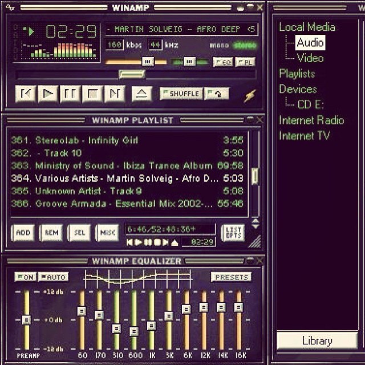Screen dimensions: 365x365
Task: Select Devices in library tree
Action: [298, 89]
